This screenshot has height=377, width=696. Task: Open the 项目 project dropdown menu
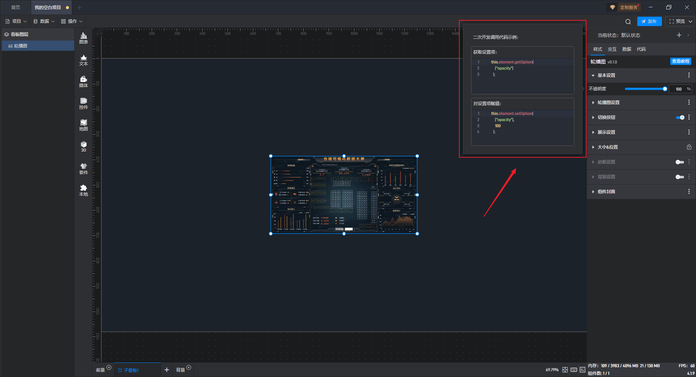pos(16,21)
